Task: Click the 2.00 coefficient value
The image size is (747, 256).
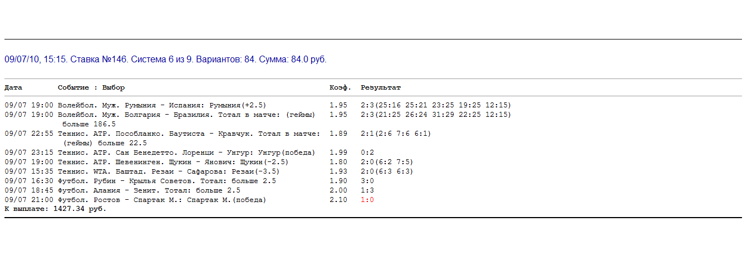Action: point(338,190)
